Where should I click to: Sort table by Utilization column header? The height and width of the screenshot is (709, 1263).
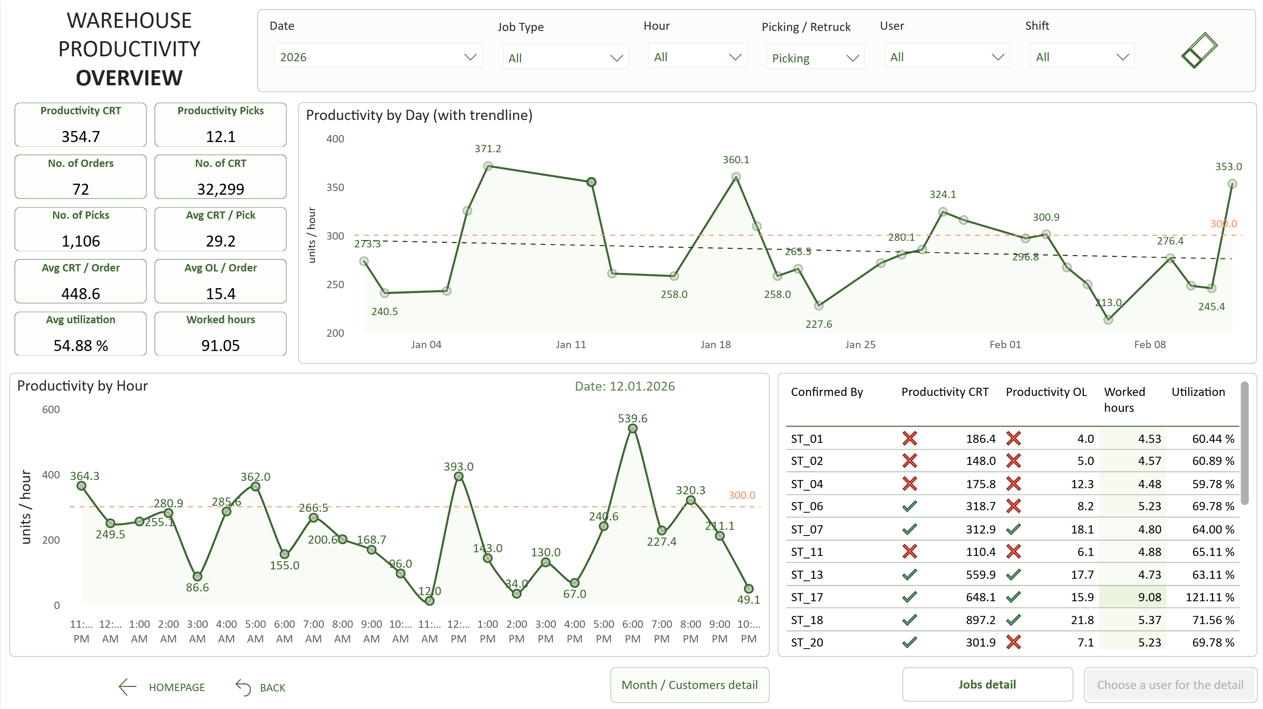[x=1198, y=392]
